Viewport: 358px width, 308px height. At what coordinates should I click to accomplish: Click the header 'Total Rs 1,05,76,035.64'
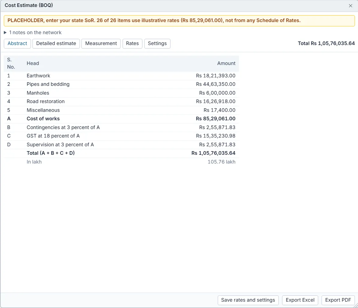(326, 44)
